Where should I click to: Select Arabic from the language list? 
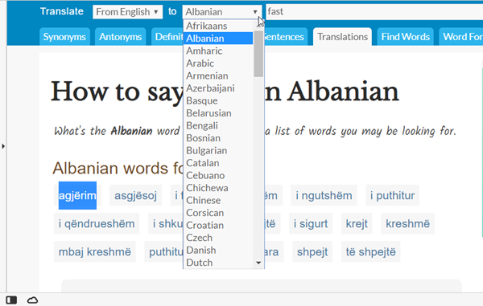click(x=218, y=63)
